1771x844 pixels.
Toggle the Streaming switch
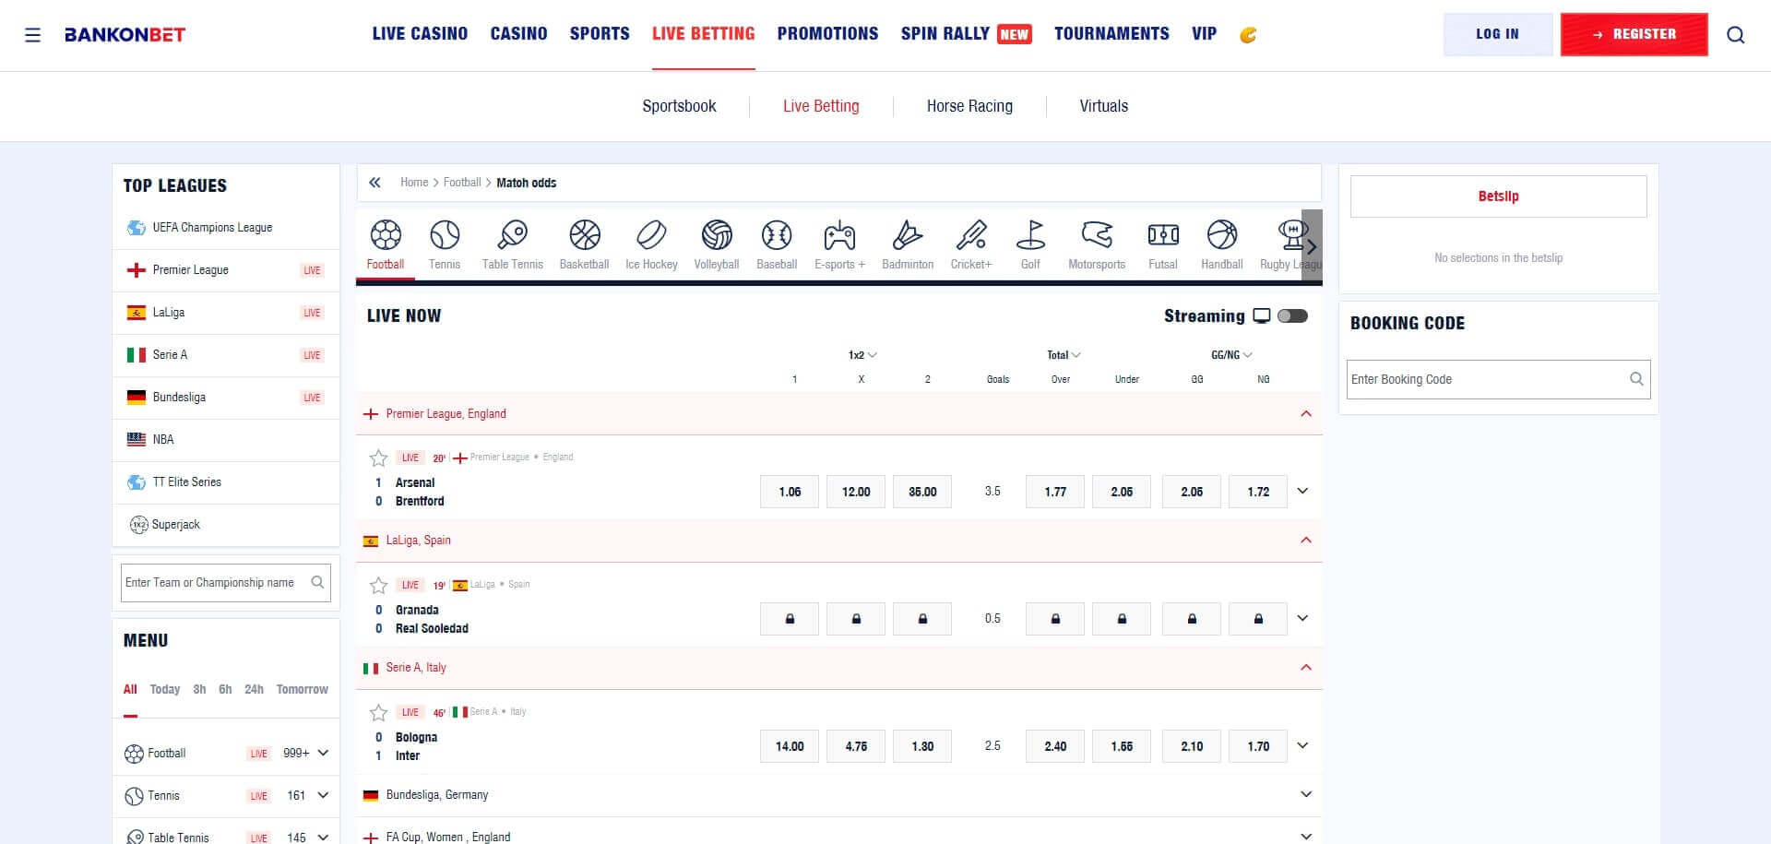point(1293,315)
